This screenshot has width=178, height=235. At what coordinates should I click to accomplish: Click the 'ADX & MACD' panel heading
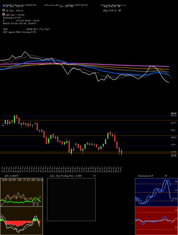coord(11,176)
